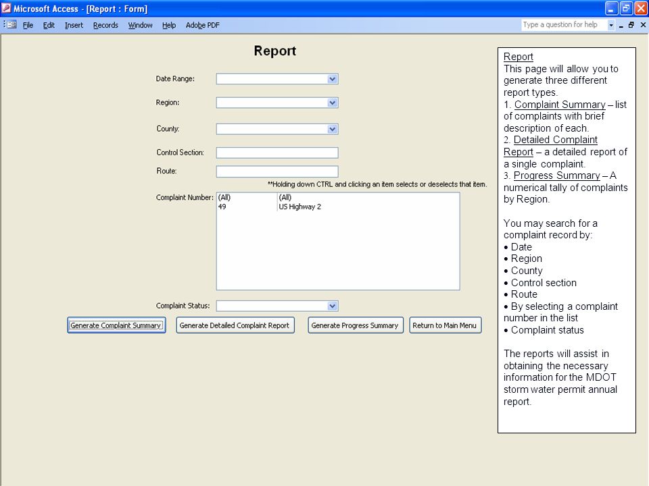This screenshot has width=649, height=486.
Task: Click the Detailed Complaint heading in help panel
Action: [556, 140]
